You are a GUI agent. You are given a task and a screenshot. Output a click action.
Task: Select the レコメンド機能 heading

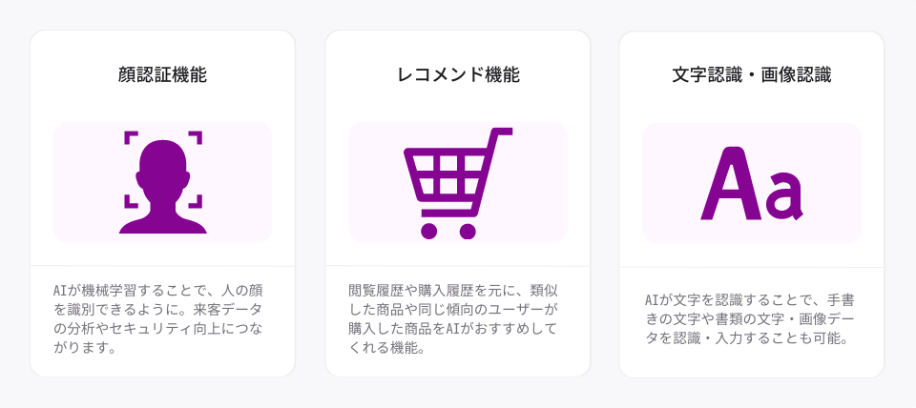(x=458, y=75)
